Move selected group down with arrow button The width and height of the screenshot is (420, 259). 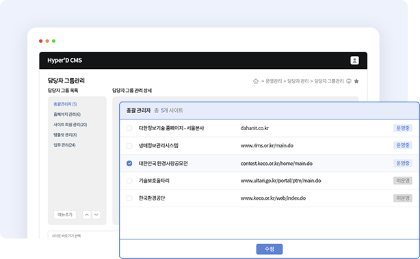(96, 215)
